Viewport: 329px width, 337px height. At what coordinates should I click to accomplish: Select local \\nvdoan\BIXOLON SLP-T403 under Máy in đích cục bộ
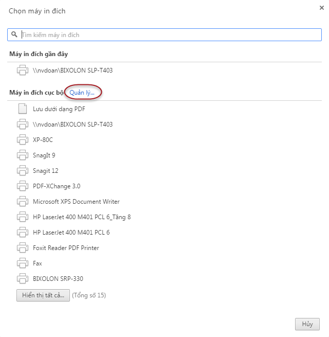tap(72, 125)
